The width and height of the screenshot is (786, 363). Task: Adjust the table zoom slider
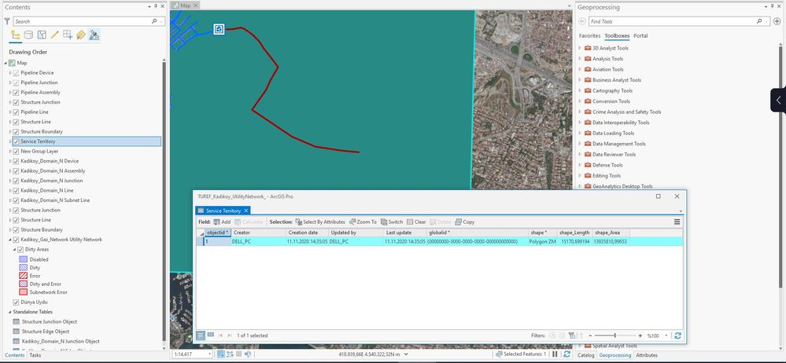coord(615,335)
